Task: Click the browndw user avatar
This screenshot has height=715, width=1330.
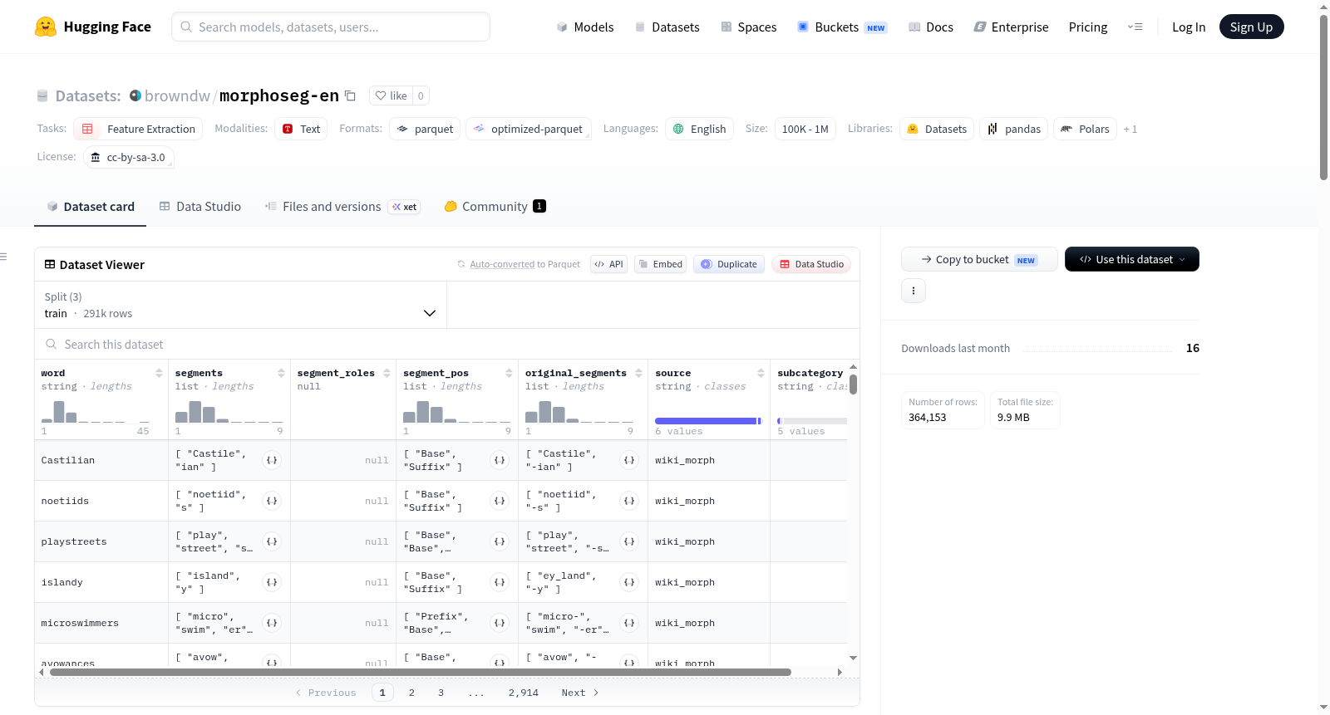Action: [x=135, y=95]
